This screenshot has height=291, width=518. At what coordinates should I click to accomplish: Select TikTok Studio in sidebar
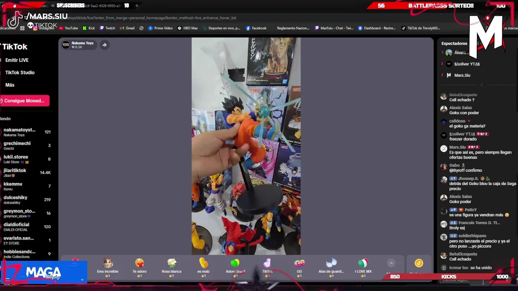pyautogui.click(x=20, y=73)
